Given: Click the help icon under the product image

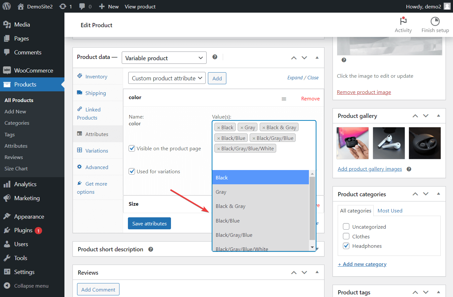Looking at the screenshot, I should 344,60.
